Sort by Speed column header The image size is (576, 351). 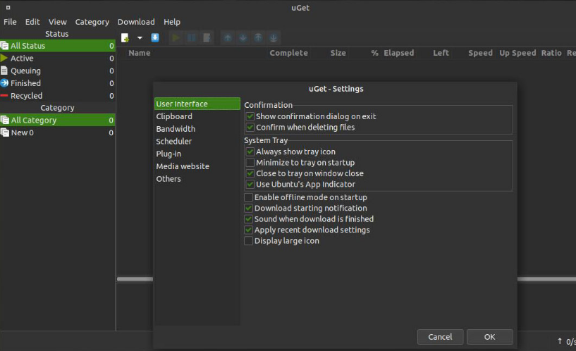[481, 53]
